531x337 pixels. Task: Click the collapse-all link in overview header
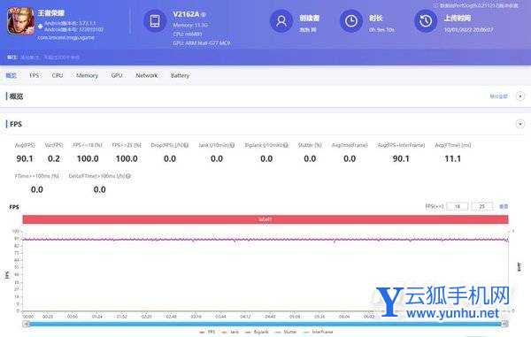pyautogui.click(x=498, y=96)
